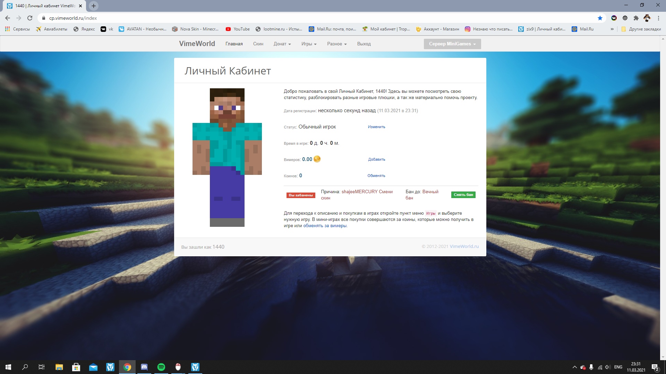Click the Снять бан button
The image size is (666, 374).
(463, 195)
